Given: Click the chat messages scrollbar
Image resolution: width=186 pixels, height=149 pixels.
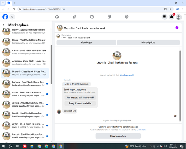Looking at the screenshot, I should [x=180, y=85].
